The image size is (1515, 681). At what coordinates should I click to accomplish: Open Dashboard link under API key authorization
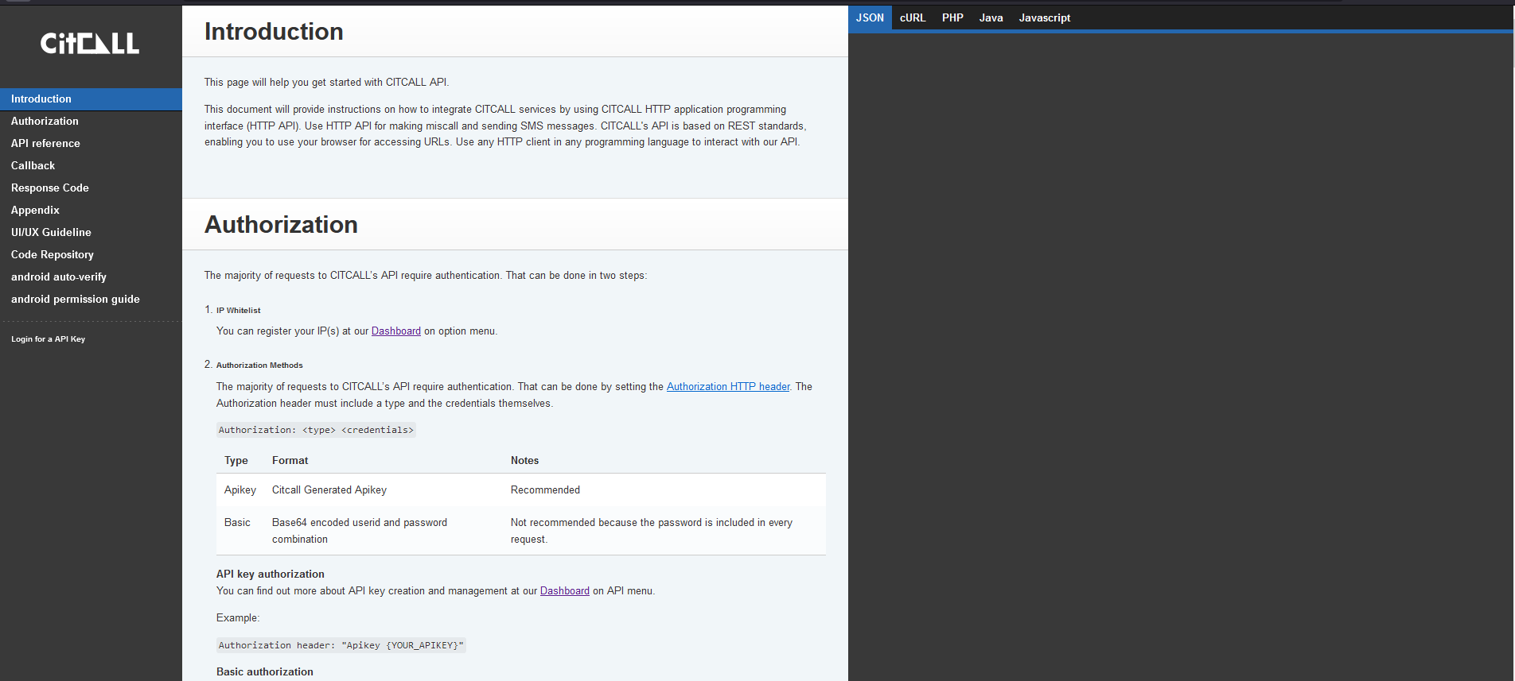565,591
